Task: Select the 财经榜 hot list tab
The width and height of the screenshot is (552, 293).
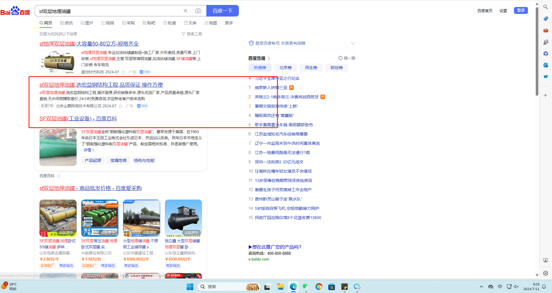Action: click(336, 68)
